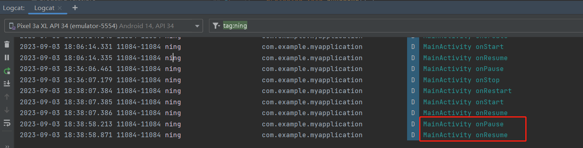The image size is (583, 148).
Task: Pause logcat output
Action: pos(7,58)
